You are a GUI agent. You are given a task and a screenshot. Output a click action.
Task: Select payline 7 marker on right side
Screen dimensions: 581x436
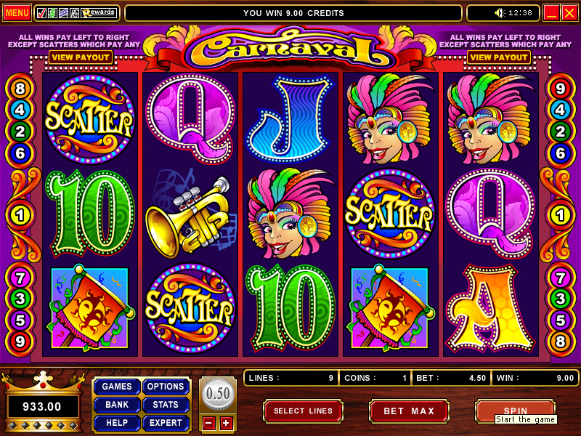[560, 278]
